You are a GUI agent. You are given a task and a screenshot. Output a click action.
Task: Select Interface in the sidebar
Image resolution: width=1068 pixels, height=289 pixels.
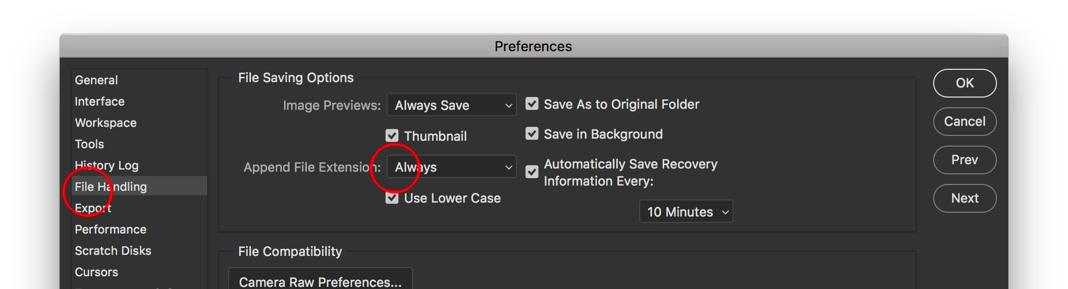(x=99, y=101)
